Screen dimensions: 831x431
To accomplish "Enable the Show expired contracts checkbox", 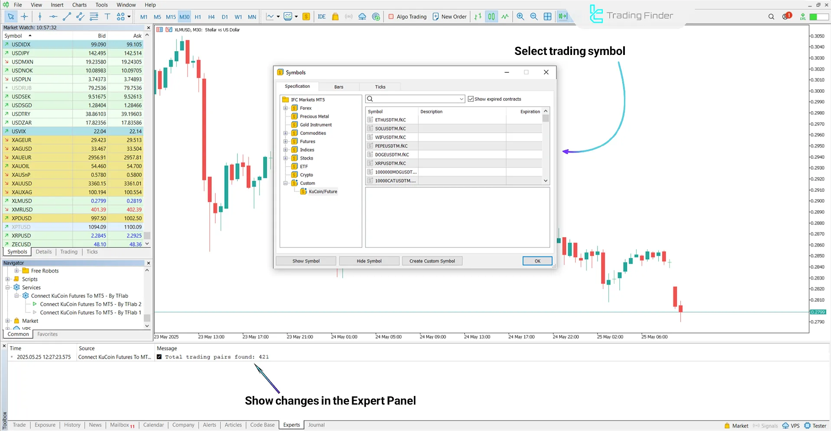I will [x=471, y=99].
